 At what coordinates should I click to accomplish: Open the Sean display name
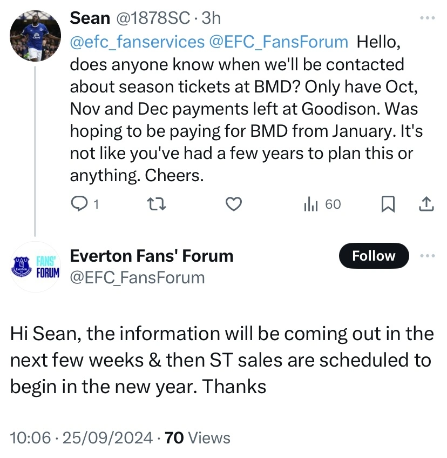(90, 18)
